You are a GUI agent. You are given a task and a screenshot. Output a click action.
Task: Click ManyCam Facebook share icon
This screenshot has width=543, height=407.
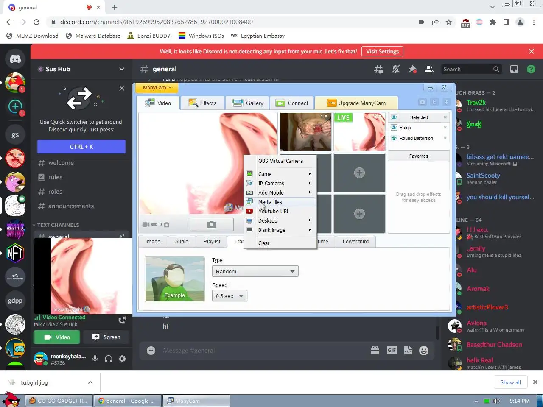[x=446, y=102]
